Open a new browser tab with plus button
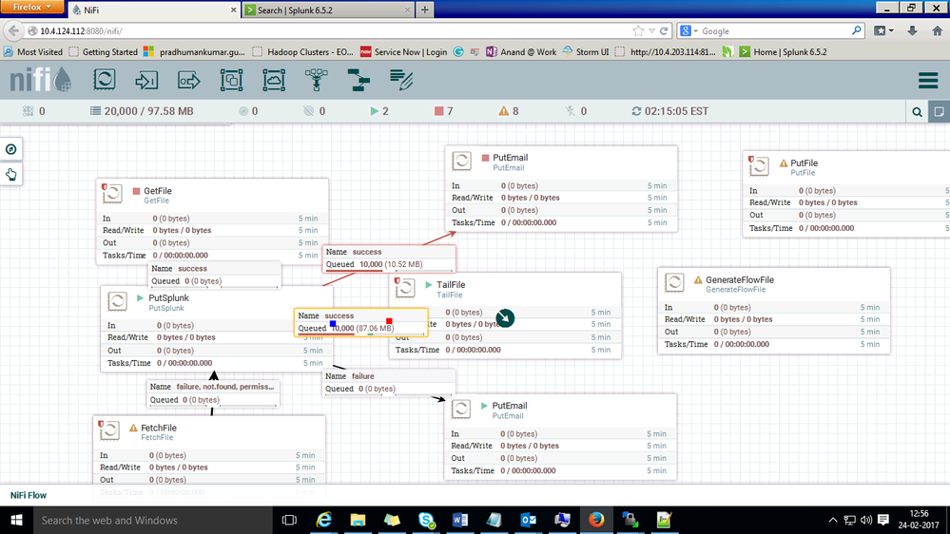This screenshot has height=534, width=950. (x=425, y=10)
